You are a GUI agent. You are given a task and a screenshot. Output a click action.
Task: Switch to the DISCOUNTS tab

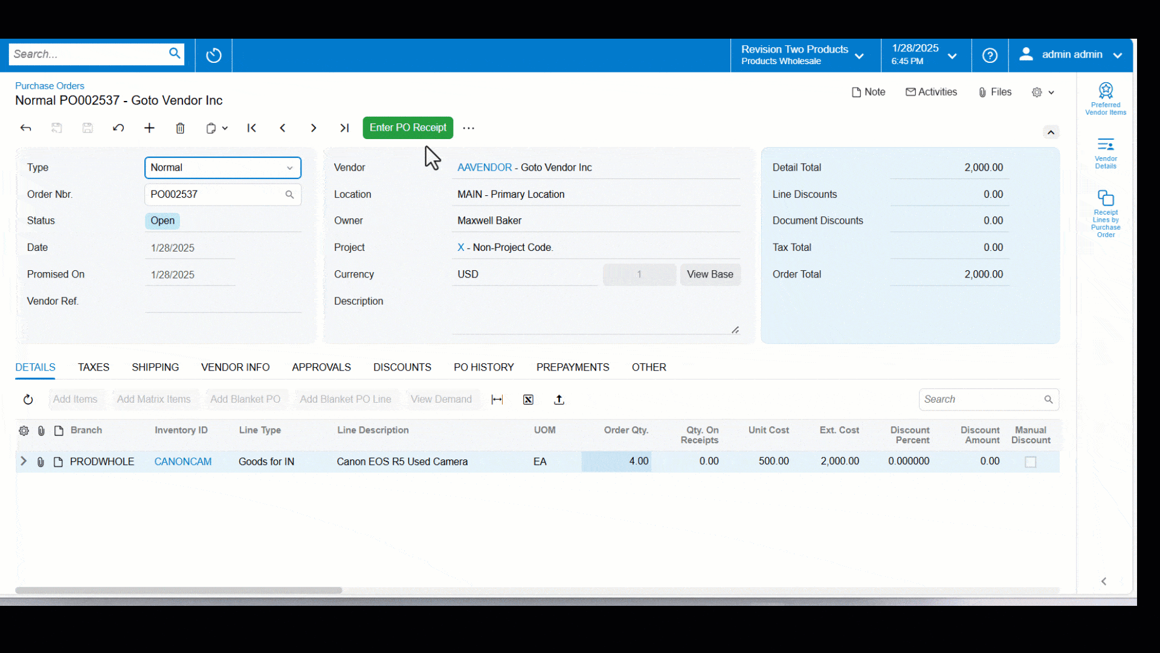pyautogui.click(x=402, y=368)
